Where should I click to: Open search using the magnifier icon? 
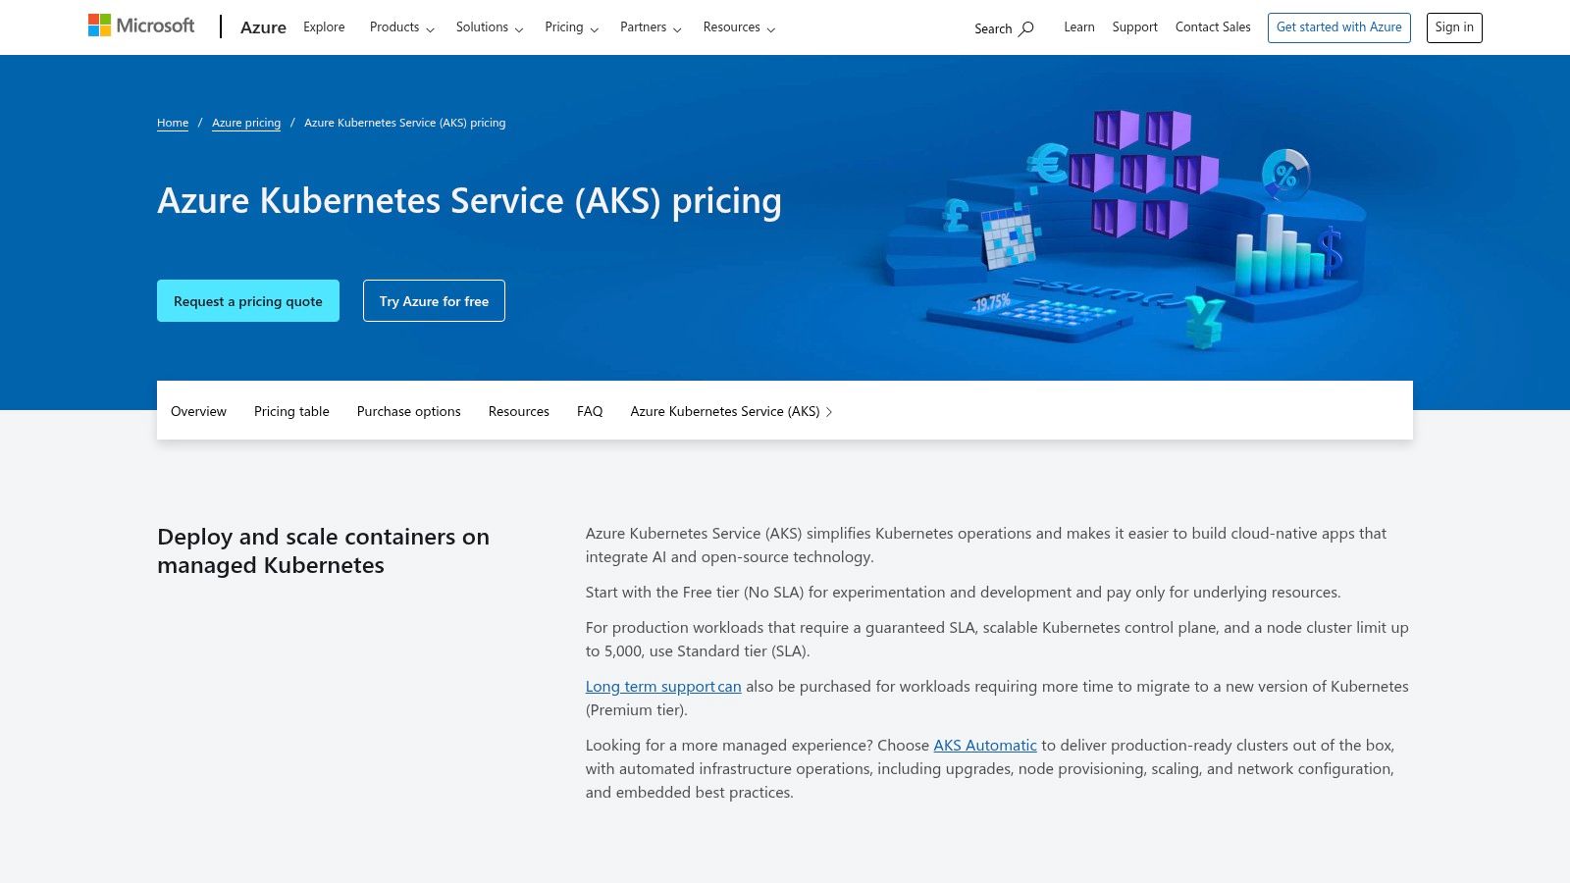1025,28
